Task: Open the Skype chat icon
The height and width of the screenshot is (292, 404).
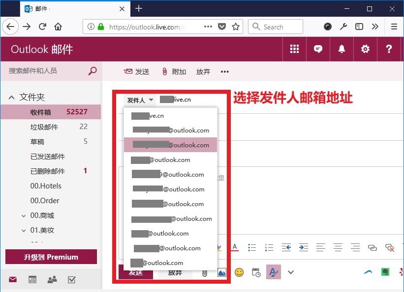Action: pos(318,49)
